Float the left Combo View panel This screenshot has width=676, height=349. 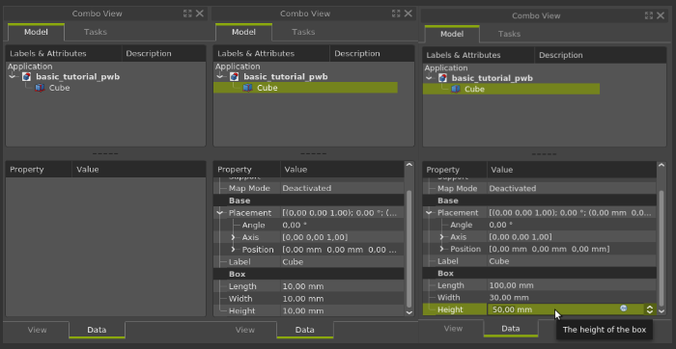(187, 13)
